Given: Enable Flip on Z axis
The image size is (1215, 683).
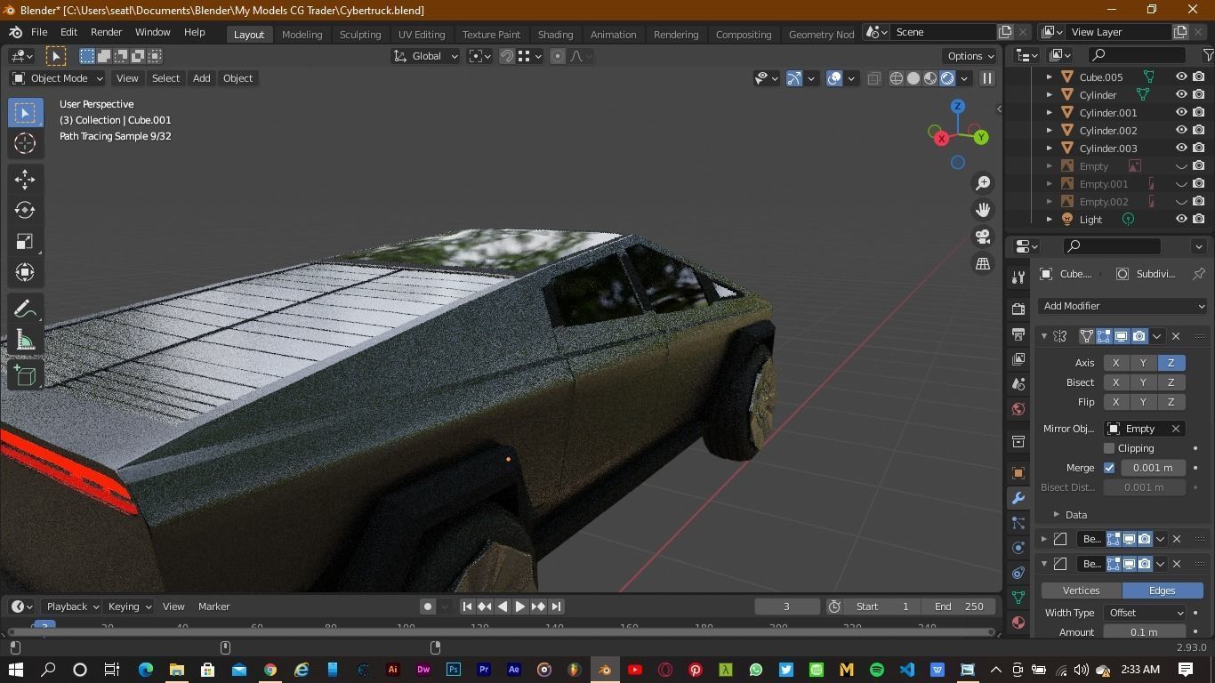Looking at the screenshot, I should pos(1171,402).
